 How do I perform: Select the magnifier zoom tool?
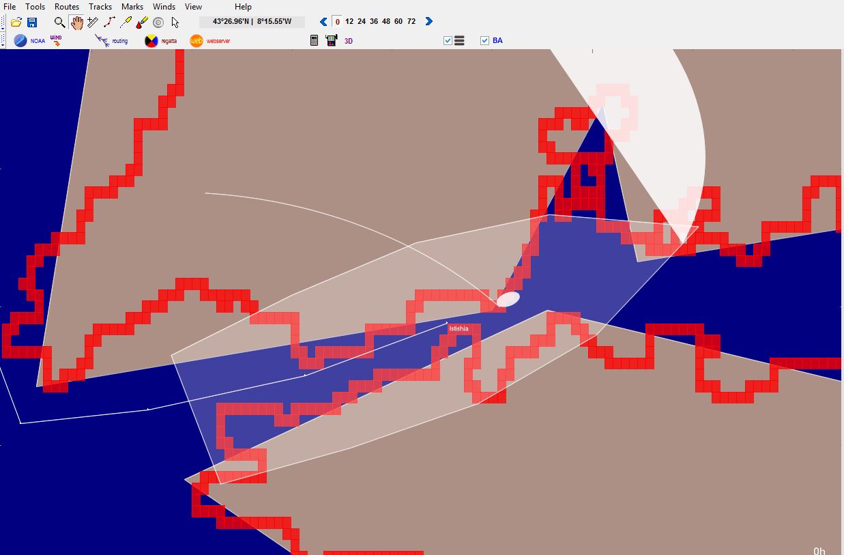60,22
